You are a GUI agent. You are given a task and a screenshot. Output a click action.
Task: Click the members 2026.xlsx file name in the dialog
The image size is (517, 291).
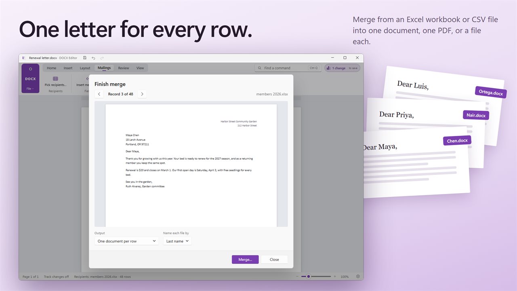(272, 94)
